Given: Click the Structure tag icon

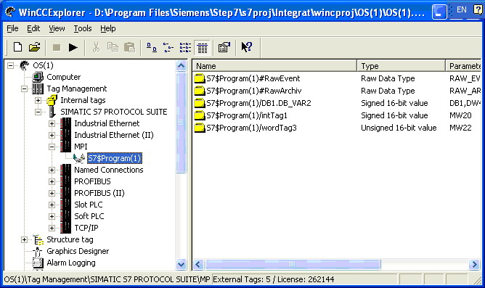Looking at the screenshot, I should 38,239.
